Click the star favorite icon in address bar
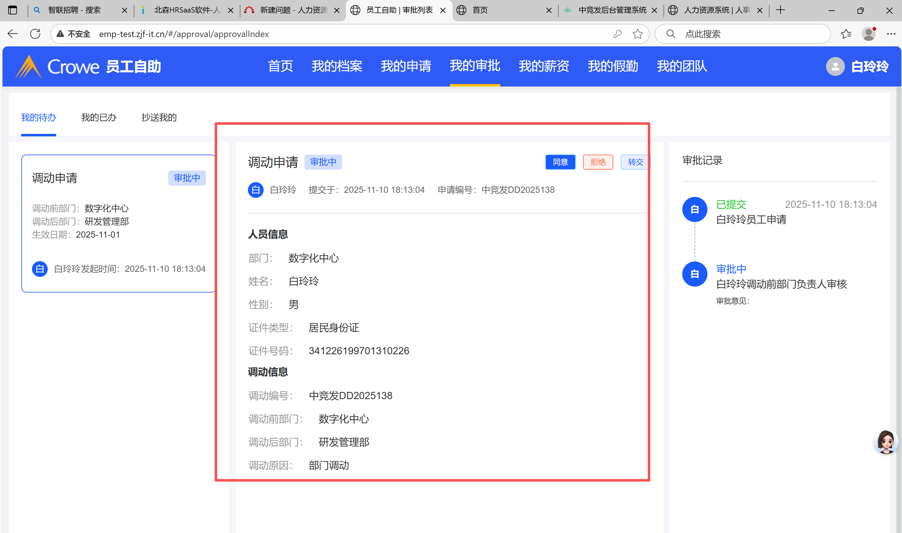Screen dimensions: 902x533 pyautogui.click(x=637, y=34)
